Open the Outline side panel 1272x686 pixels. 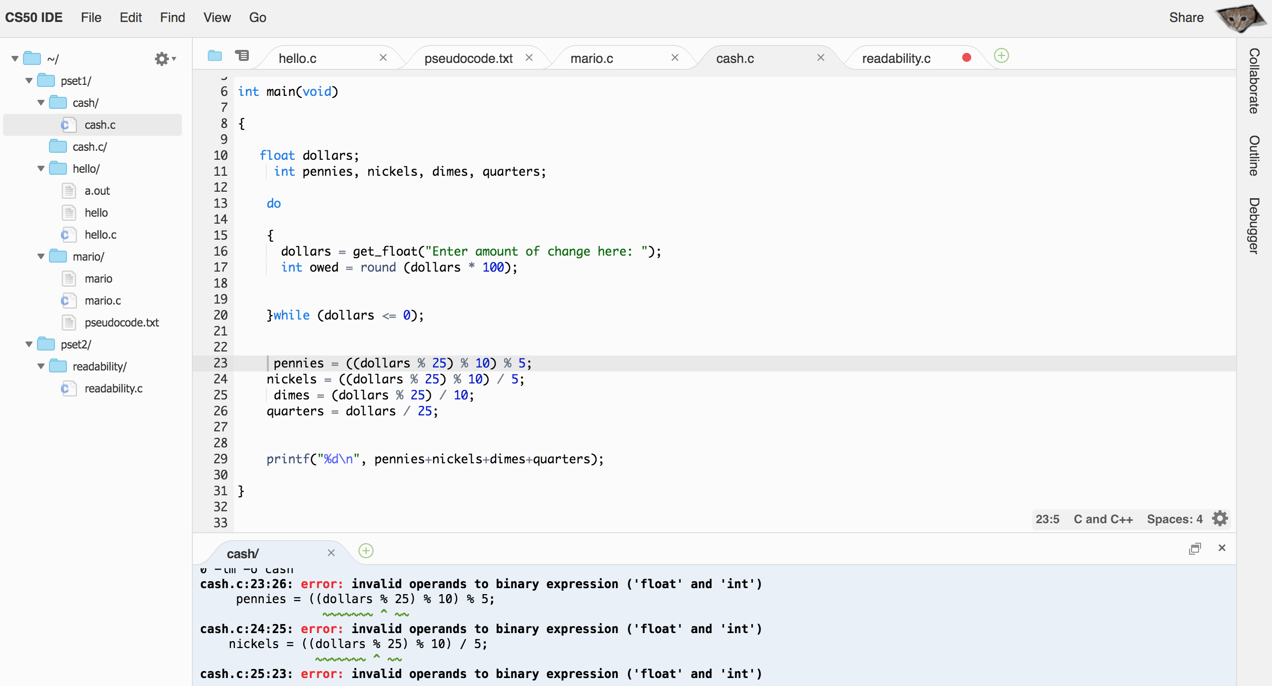tap(1254, 156)
